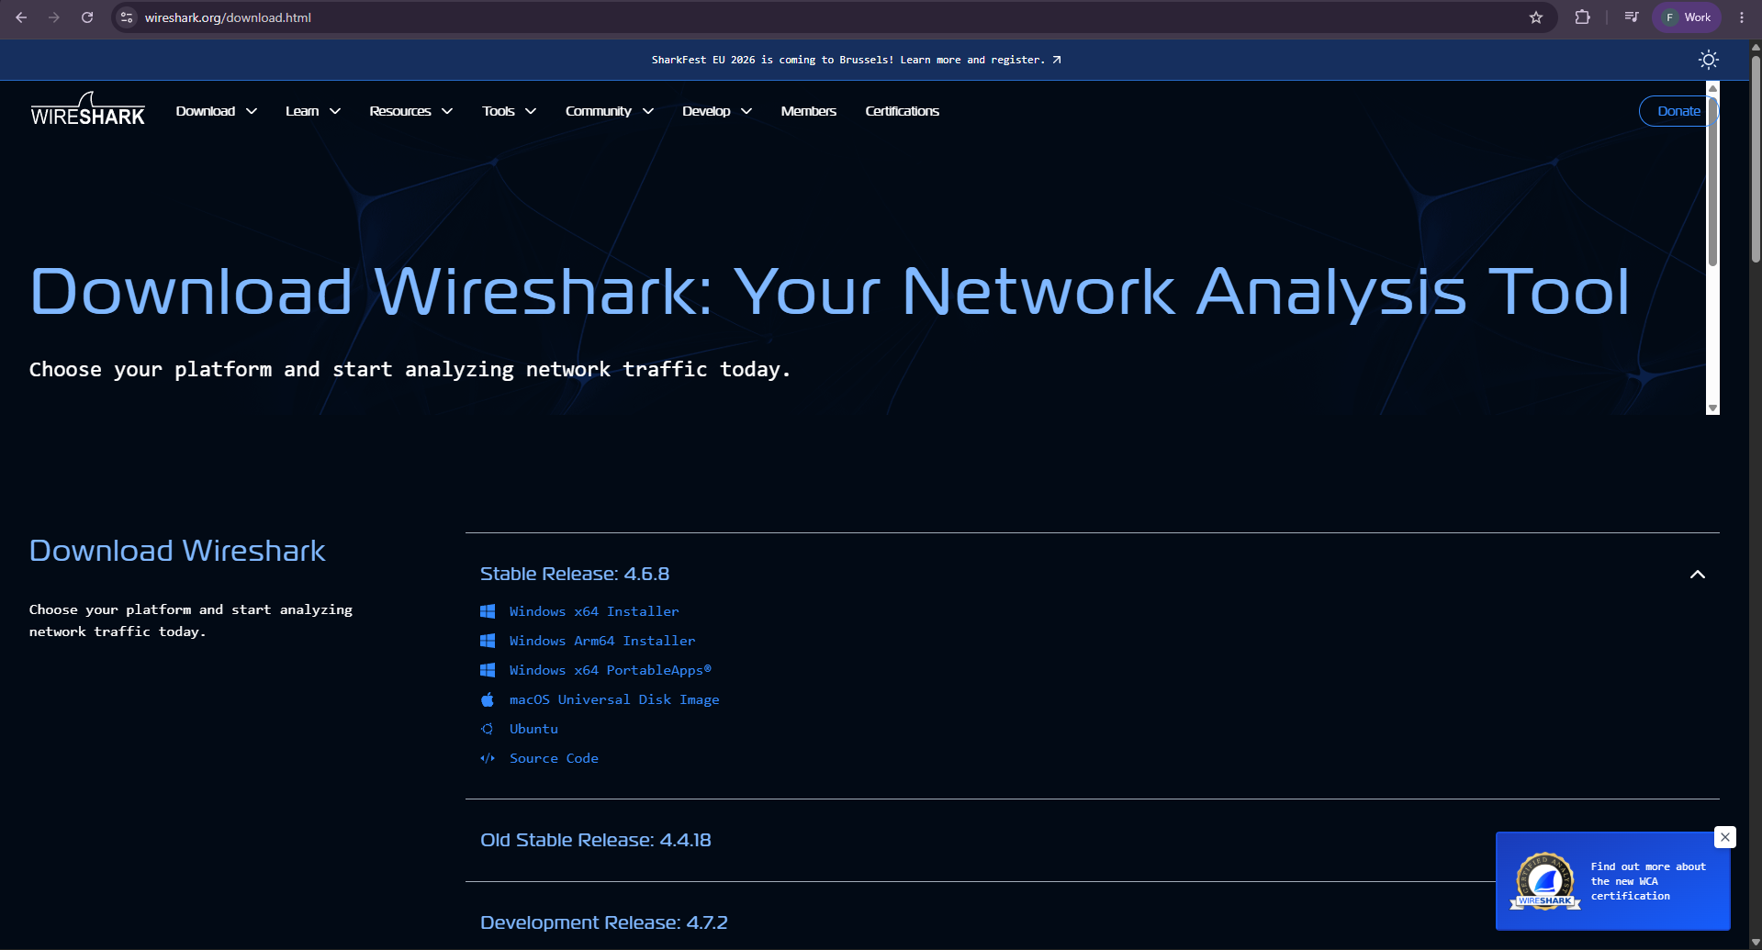Click the Donate button
Screen dimensions: 1762x950
pos(1678,111)
